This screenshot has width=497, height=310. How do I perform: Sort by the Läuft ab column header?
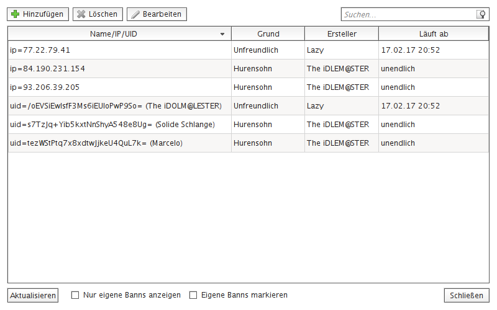[434, 34]
